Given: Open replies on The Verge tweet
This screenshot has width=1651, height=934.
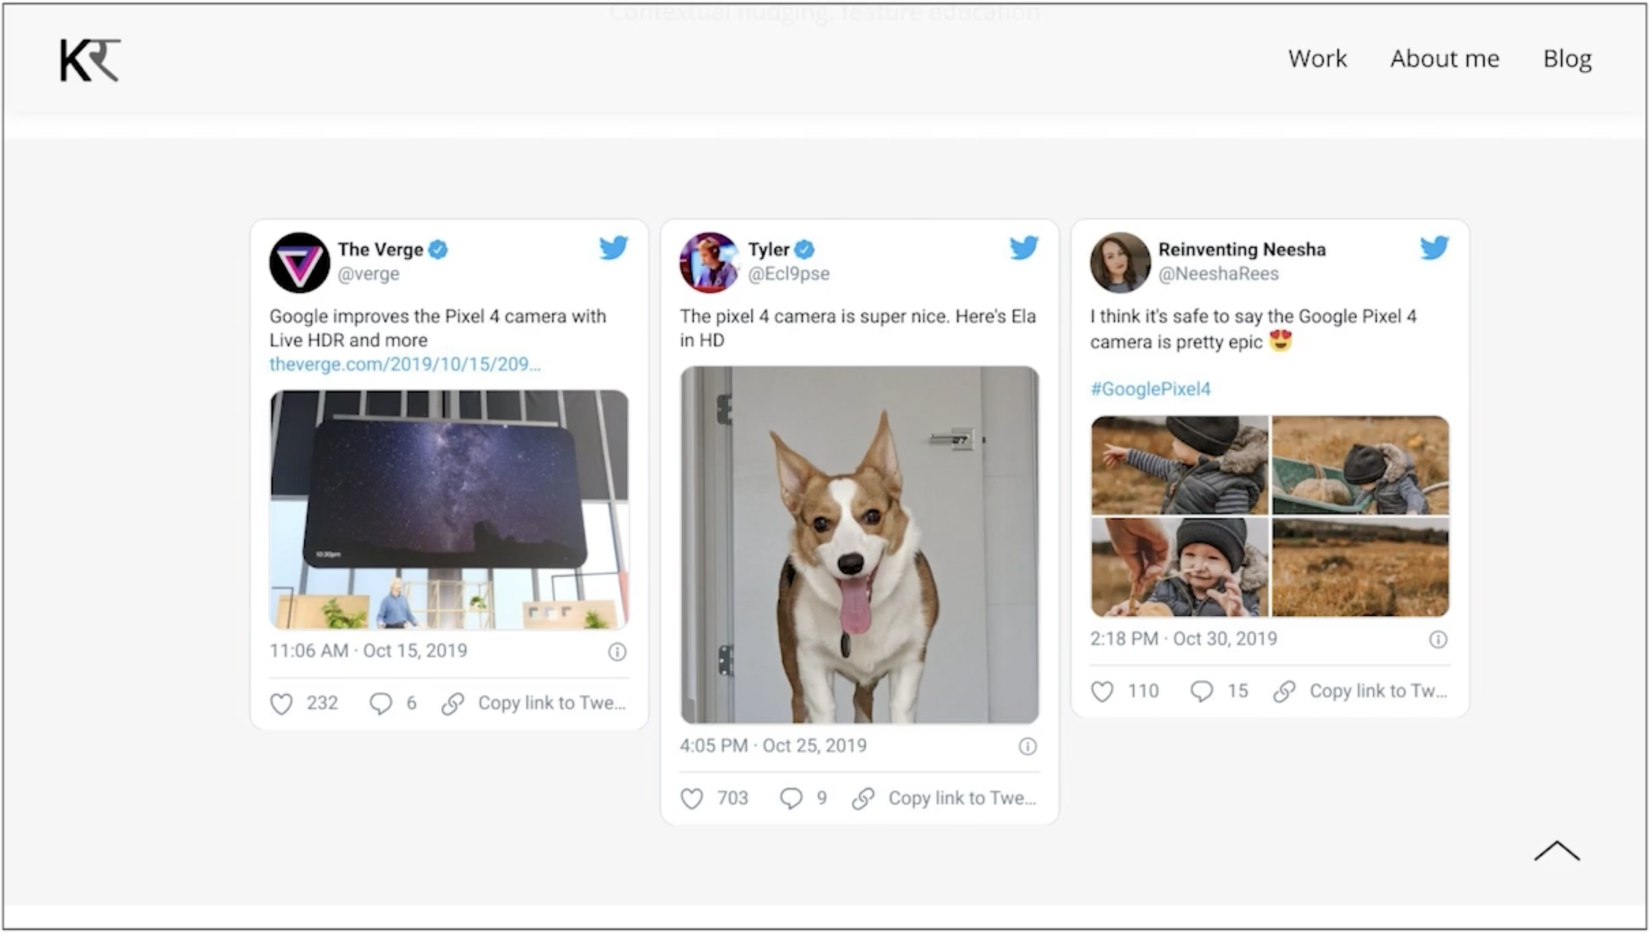Looking at the screenshot, I should [381, 704].
